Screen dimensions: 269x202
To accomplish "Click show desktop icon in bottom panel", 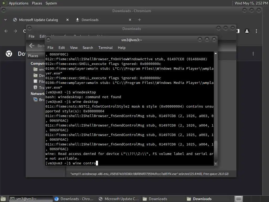I will click(x=3, y=199).
